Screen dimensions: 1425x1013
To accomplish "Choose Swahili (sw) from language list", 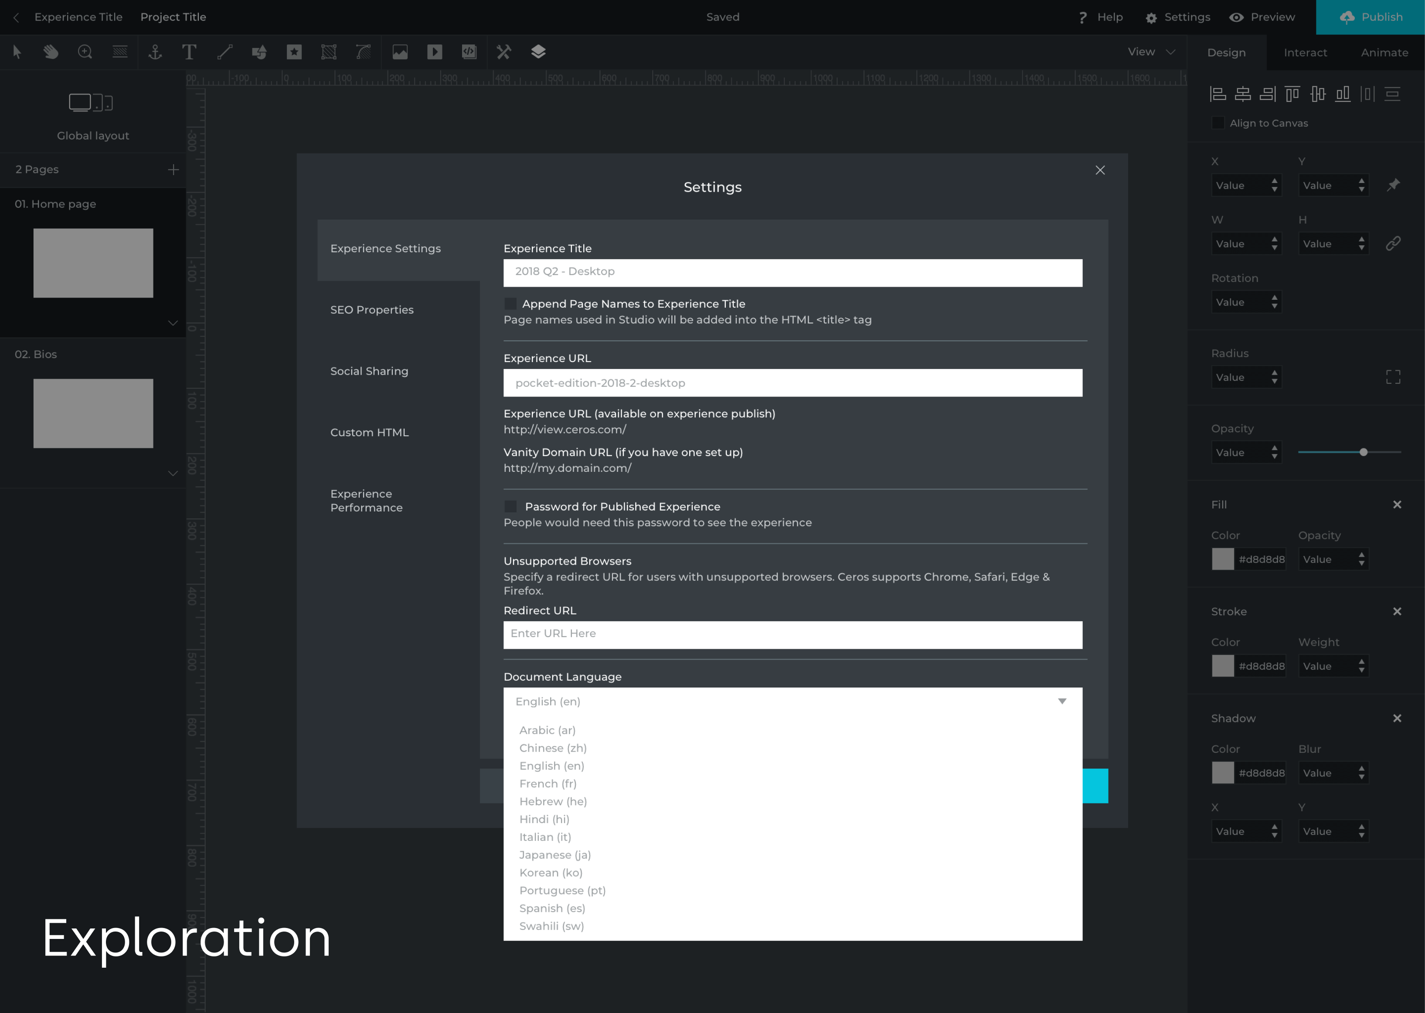I will [x=551, y=926].
